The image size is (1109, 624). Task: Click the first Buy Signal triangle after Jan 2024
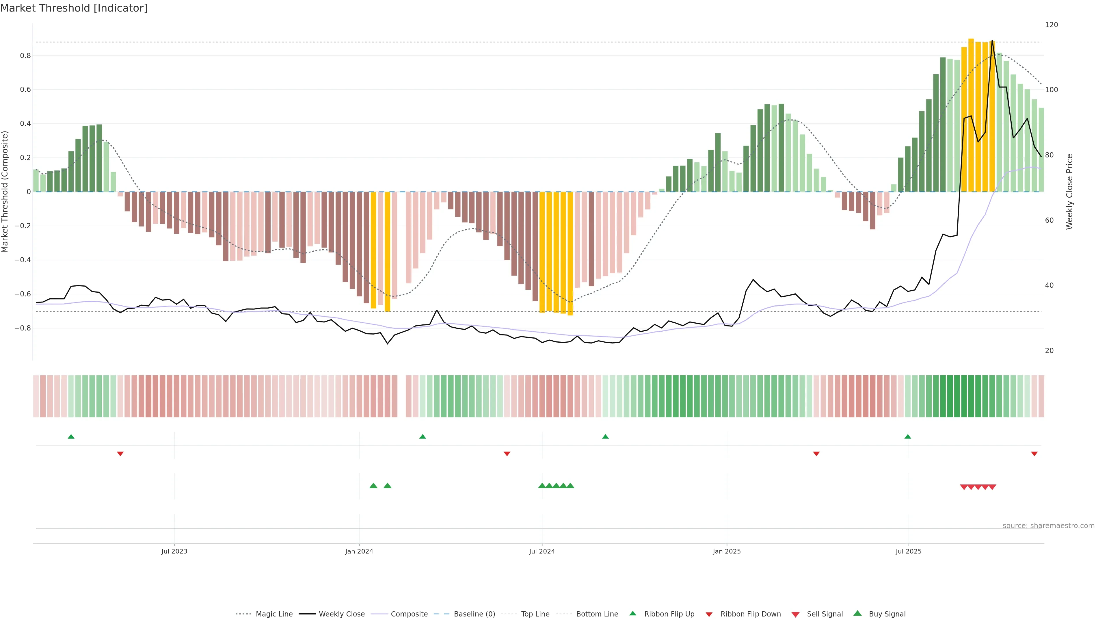pyautogui.click(x=373, y=486)
